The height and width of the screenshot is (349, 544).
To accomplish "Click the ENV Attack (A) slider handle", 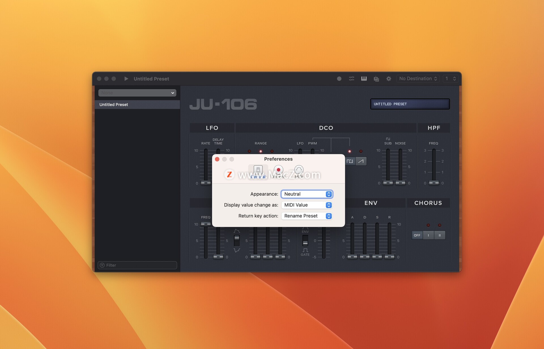I will click(352, 257).
